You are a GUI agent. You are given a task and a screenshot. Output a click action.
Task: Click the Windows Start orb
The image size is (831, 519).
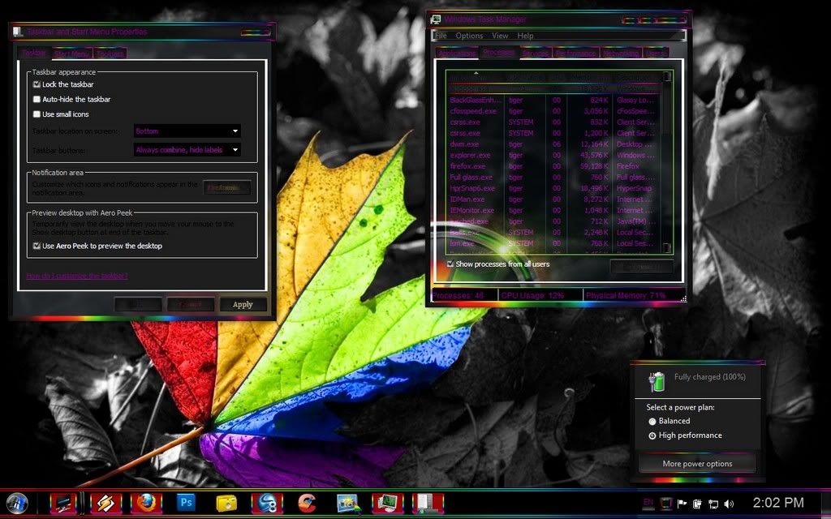[x=17, y=503]
